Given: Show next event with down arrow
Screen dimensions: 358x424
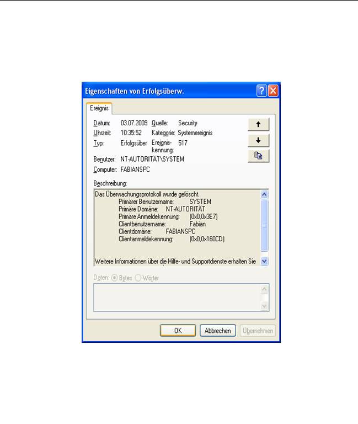Looking at the screenshot, I should point(258,140).
